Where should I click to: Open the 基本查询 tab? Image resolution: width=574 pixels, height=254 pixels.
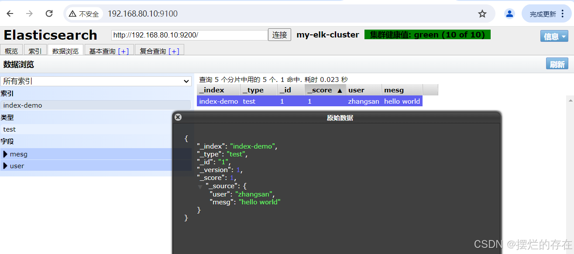click(102, 51)
